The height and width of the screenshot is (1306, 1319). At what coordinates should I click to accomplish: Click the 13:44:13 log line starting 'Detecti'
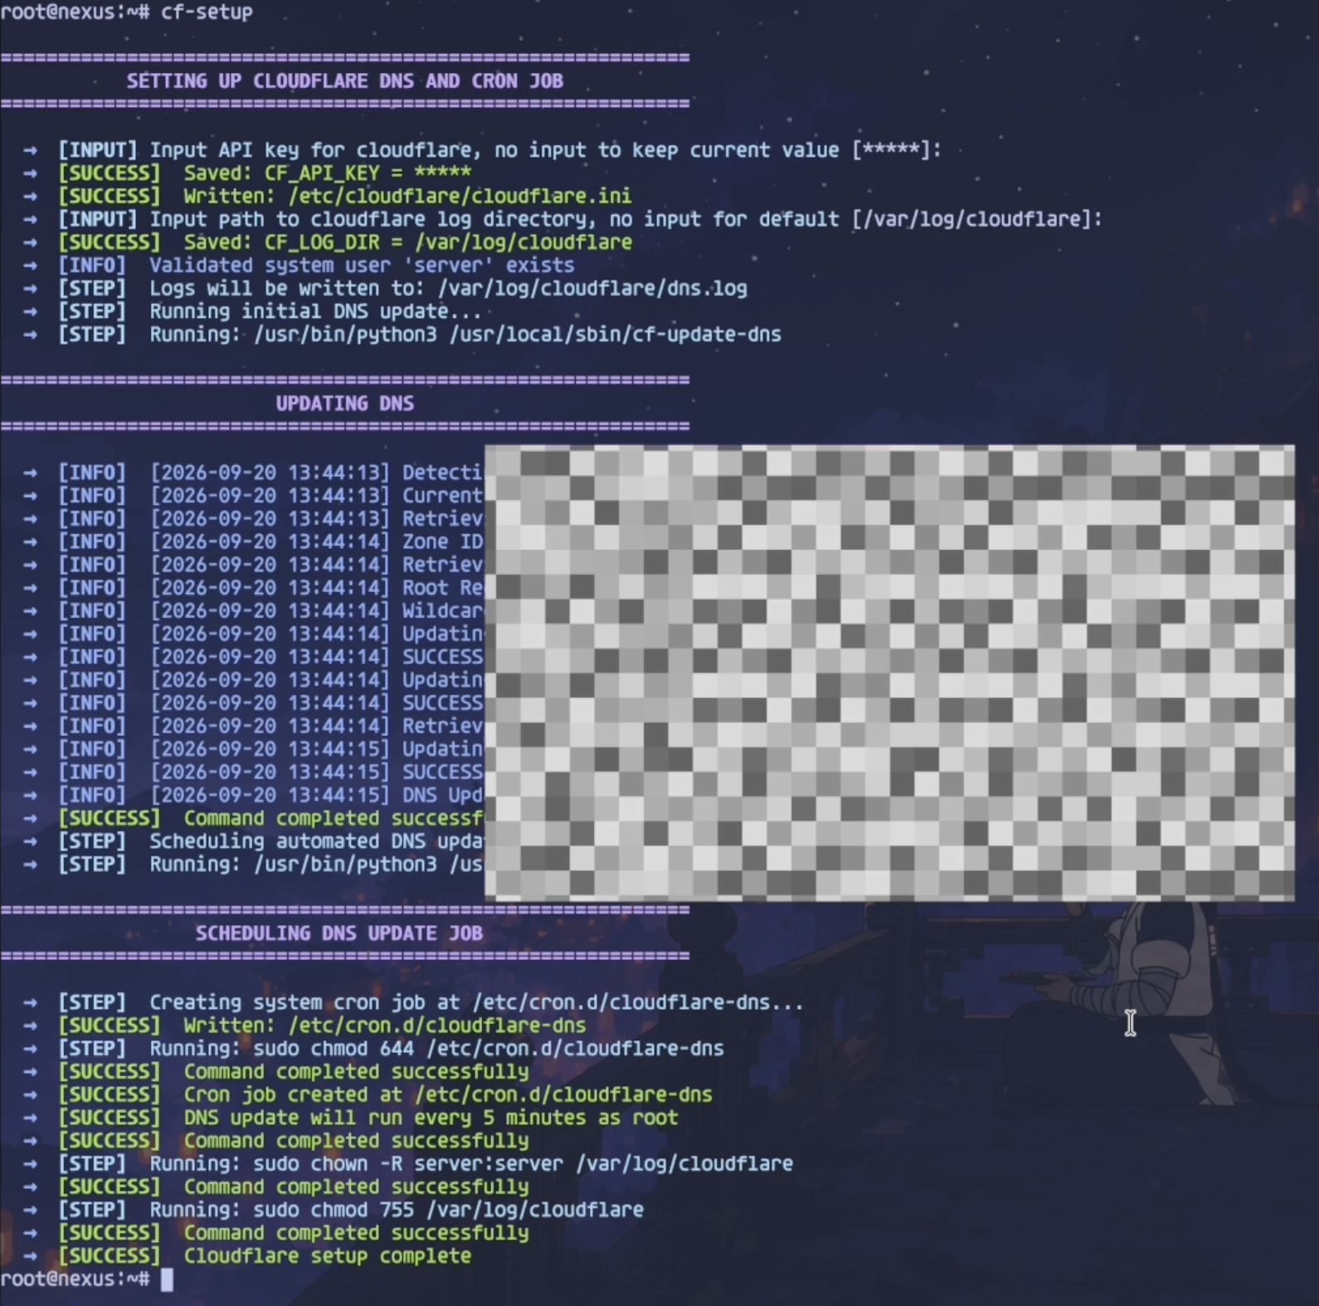click(x=253, y=473)
